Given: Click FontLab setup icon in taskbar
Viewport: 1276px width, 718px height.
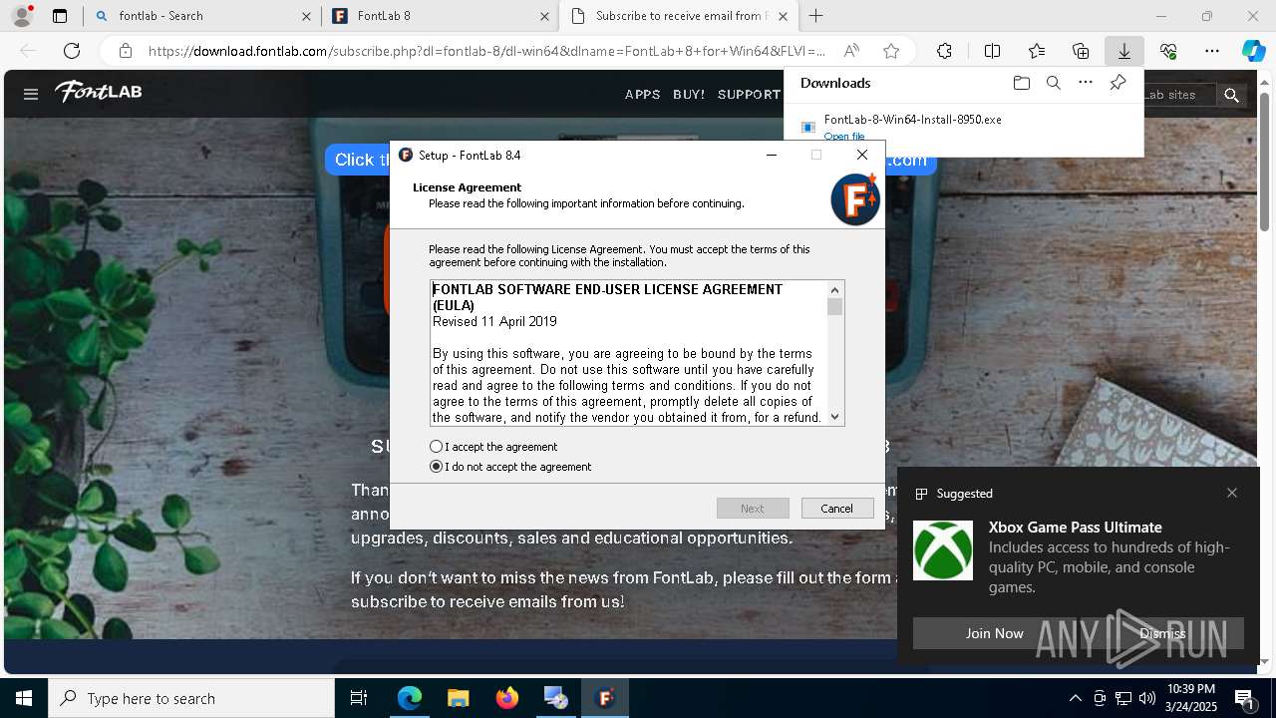Looking at the screenshot, I should click(605, 698).
